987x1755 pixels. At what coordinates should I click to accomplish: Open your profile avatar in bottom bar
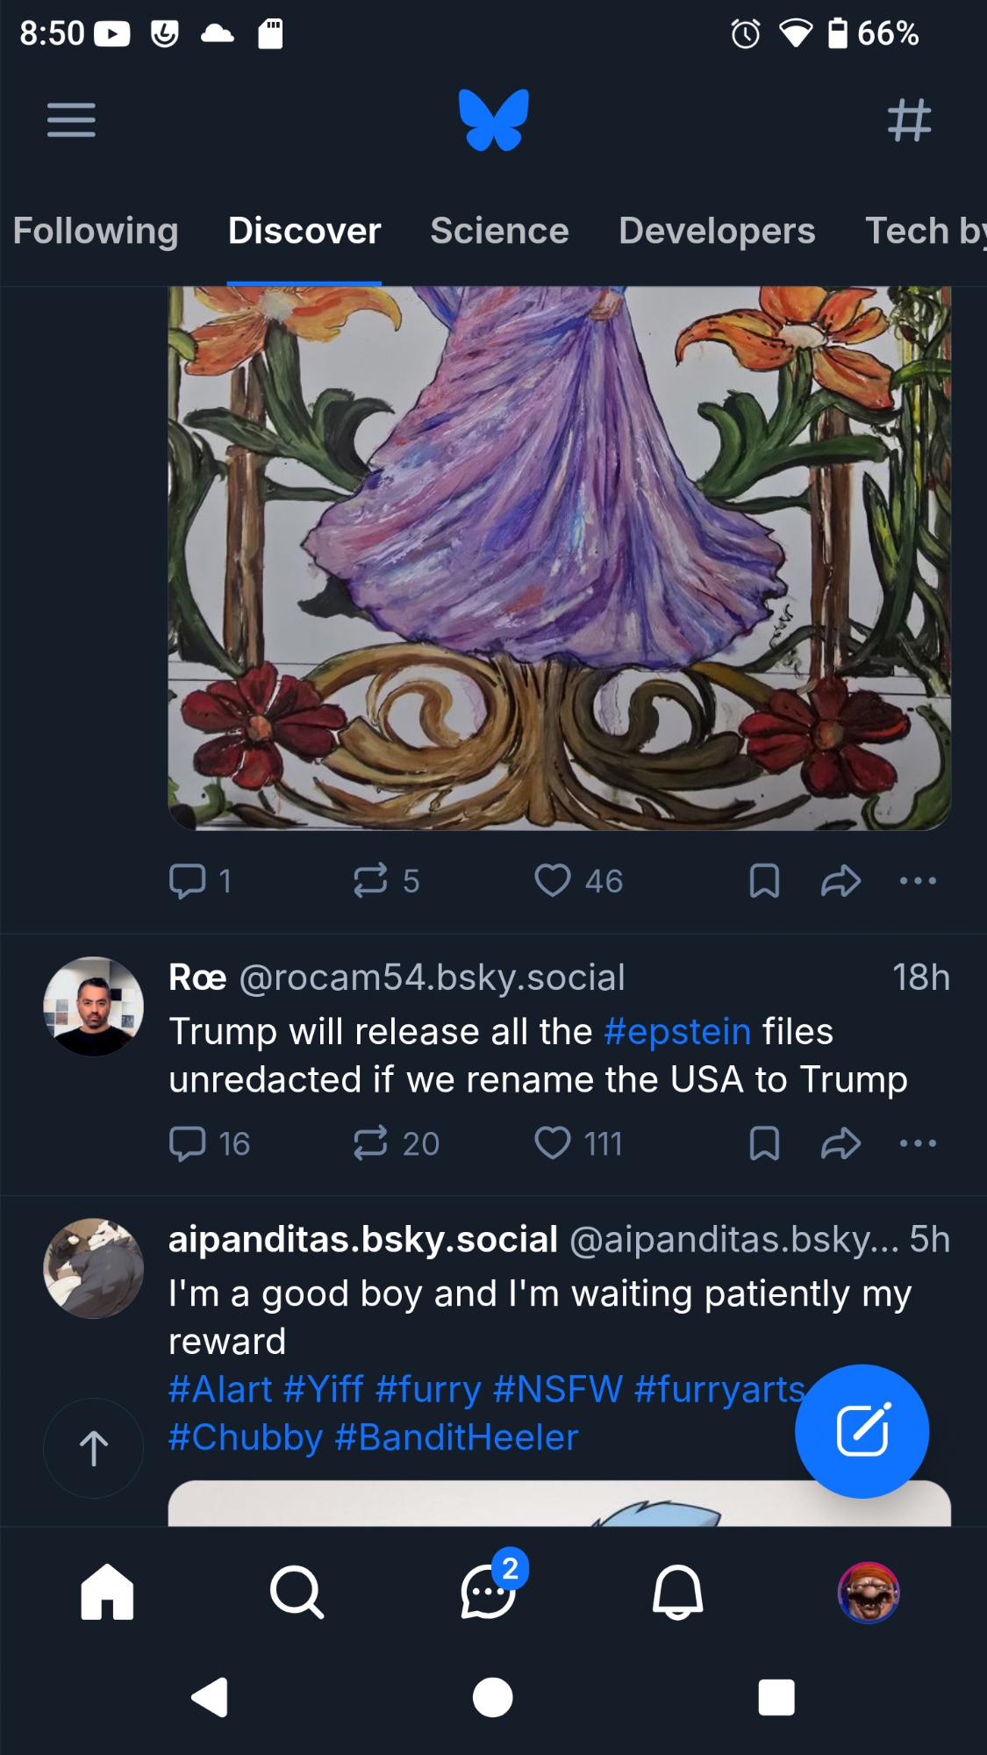pyautogui.click(x=869, y=1592)
